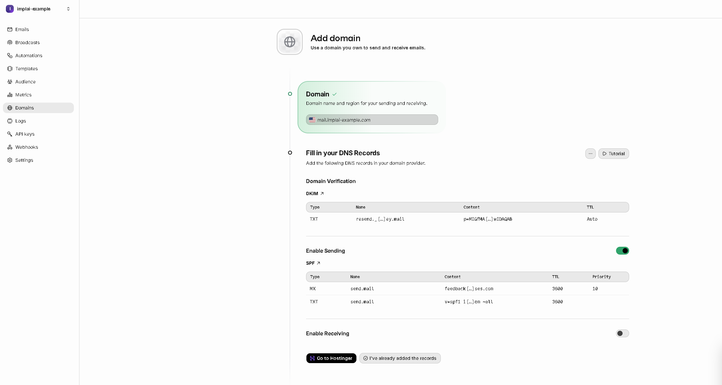Navigate to Automations

38,56
